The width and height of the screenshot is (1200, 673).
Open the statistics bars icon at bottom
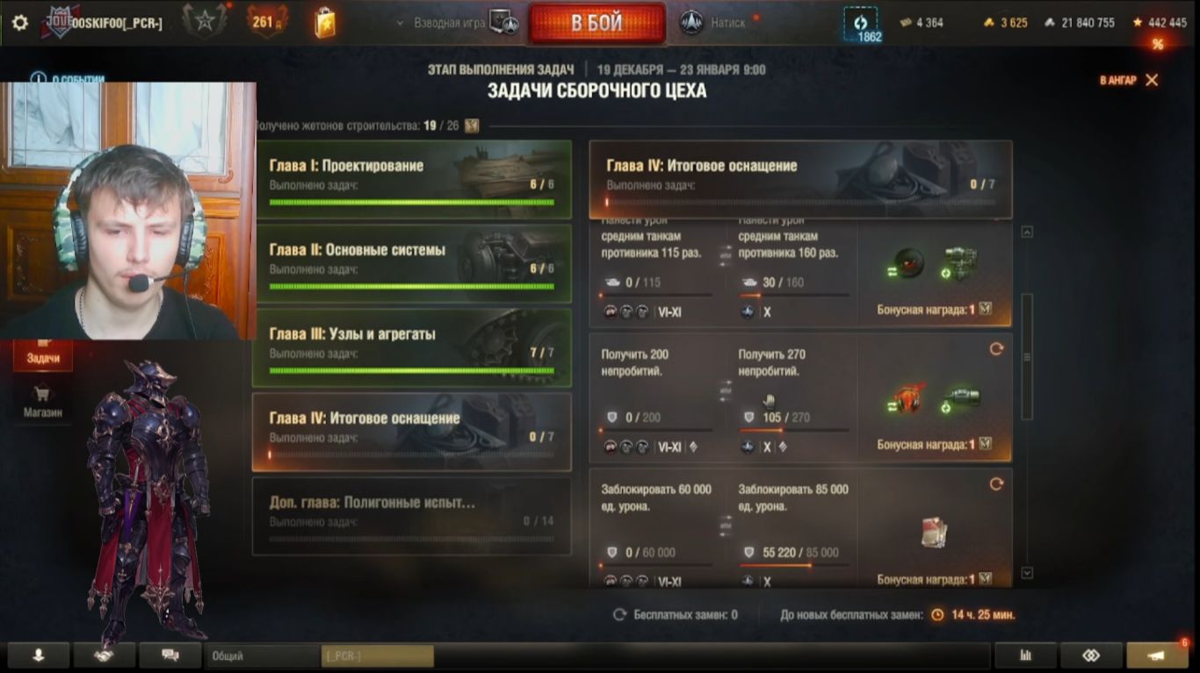tap(1025, 655)
